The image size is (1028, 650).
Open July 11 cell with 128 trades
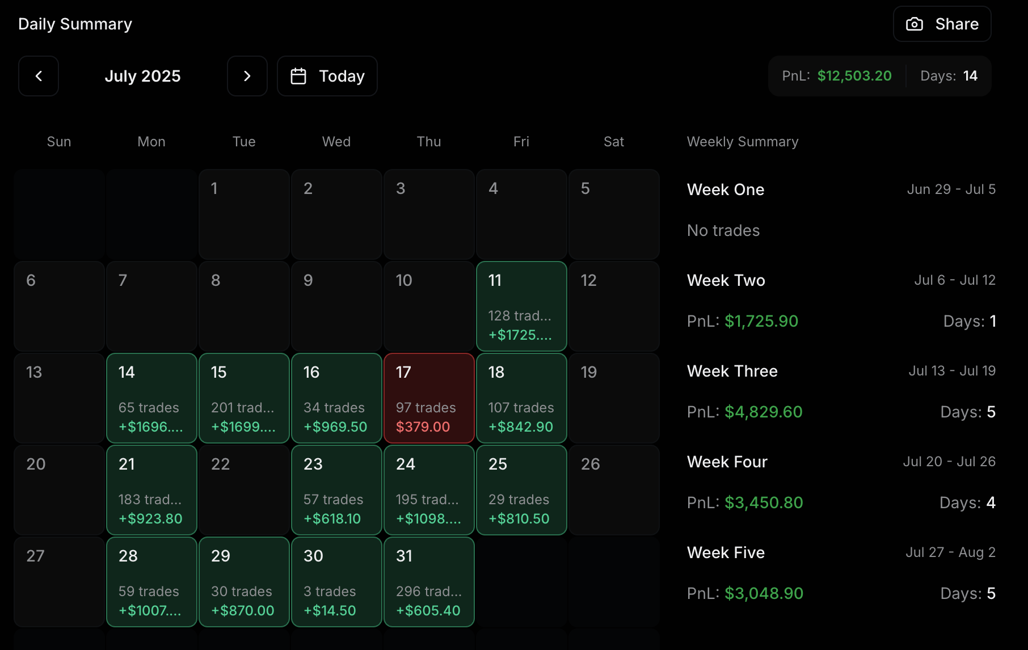pyautogui.click(x=521, y=306)
